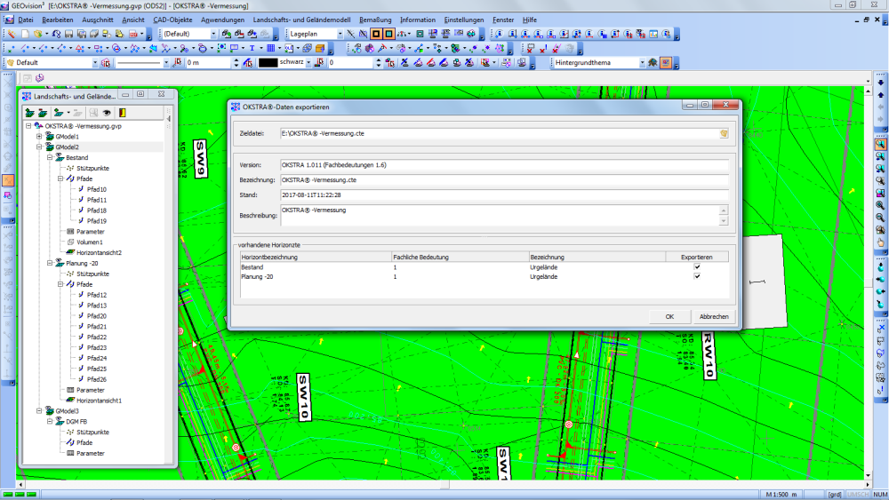Select Pfad18 in the tree
The image size is (889, 500).
(96, 210)
